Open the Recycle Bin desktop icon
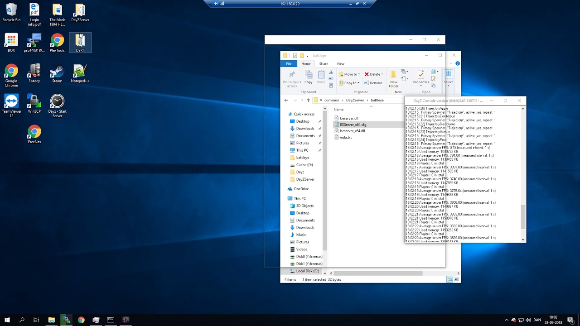580x326 pixels. click(11, 13)
